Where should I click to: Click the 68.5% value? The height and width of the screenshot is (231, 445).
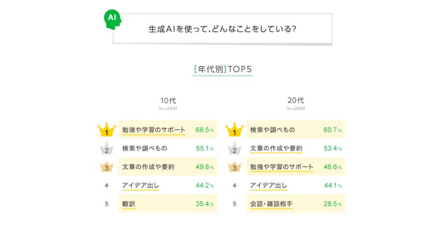tap(205, 130)
